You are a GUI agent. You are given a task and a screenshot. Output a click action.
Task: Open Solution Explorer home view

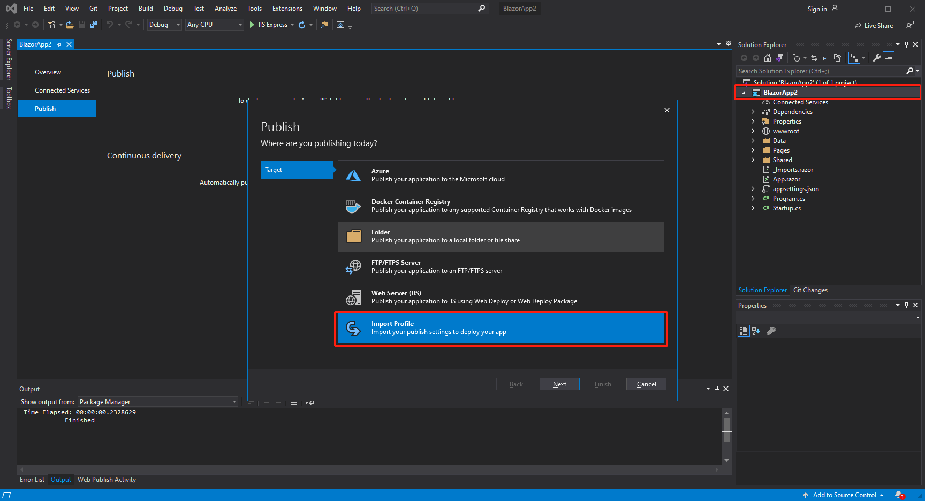click(768, 58)
